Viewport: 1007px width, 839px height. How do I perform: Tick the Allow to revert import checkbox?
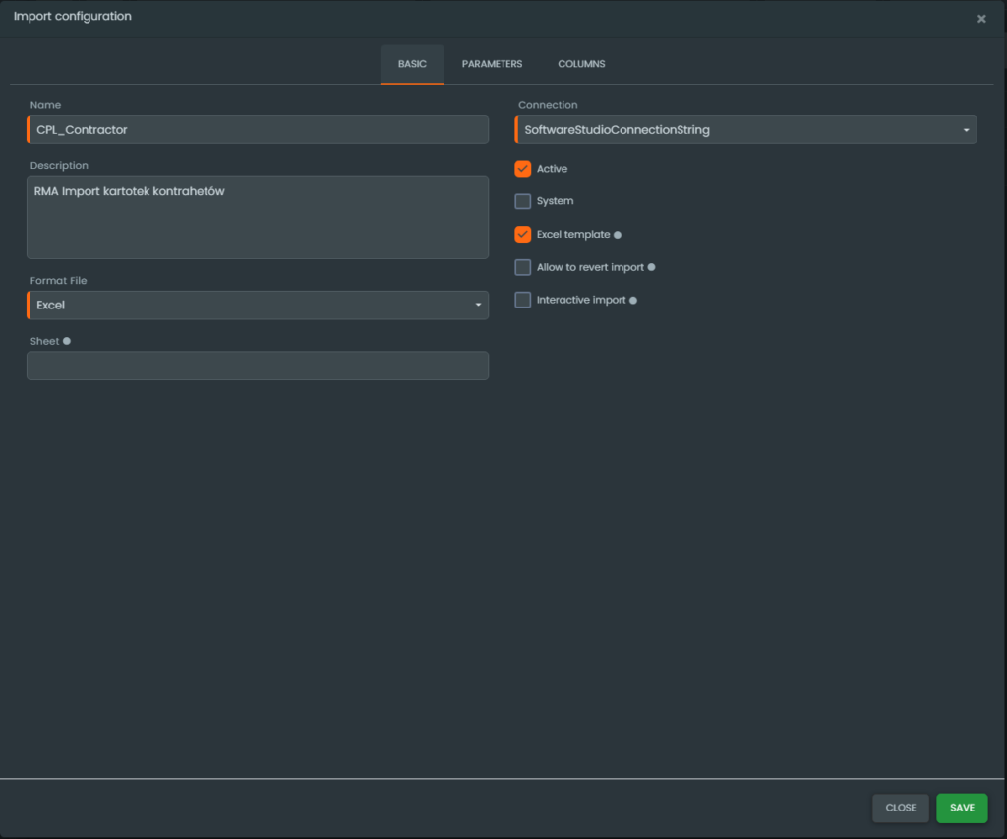point(523,267)
